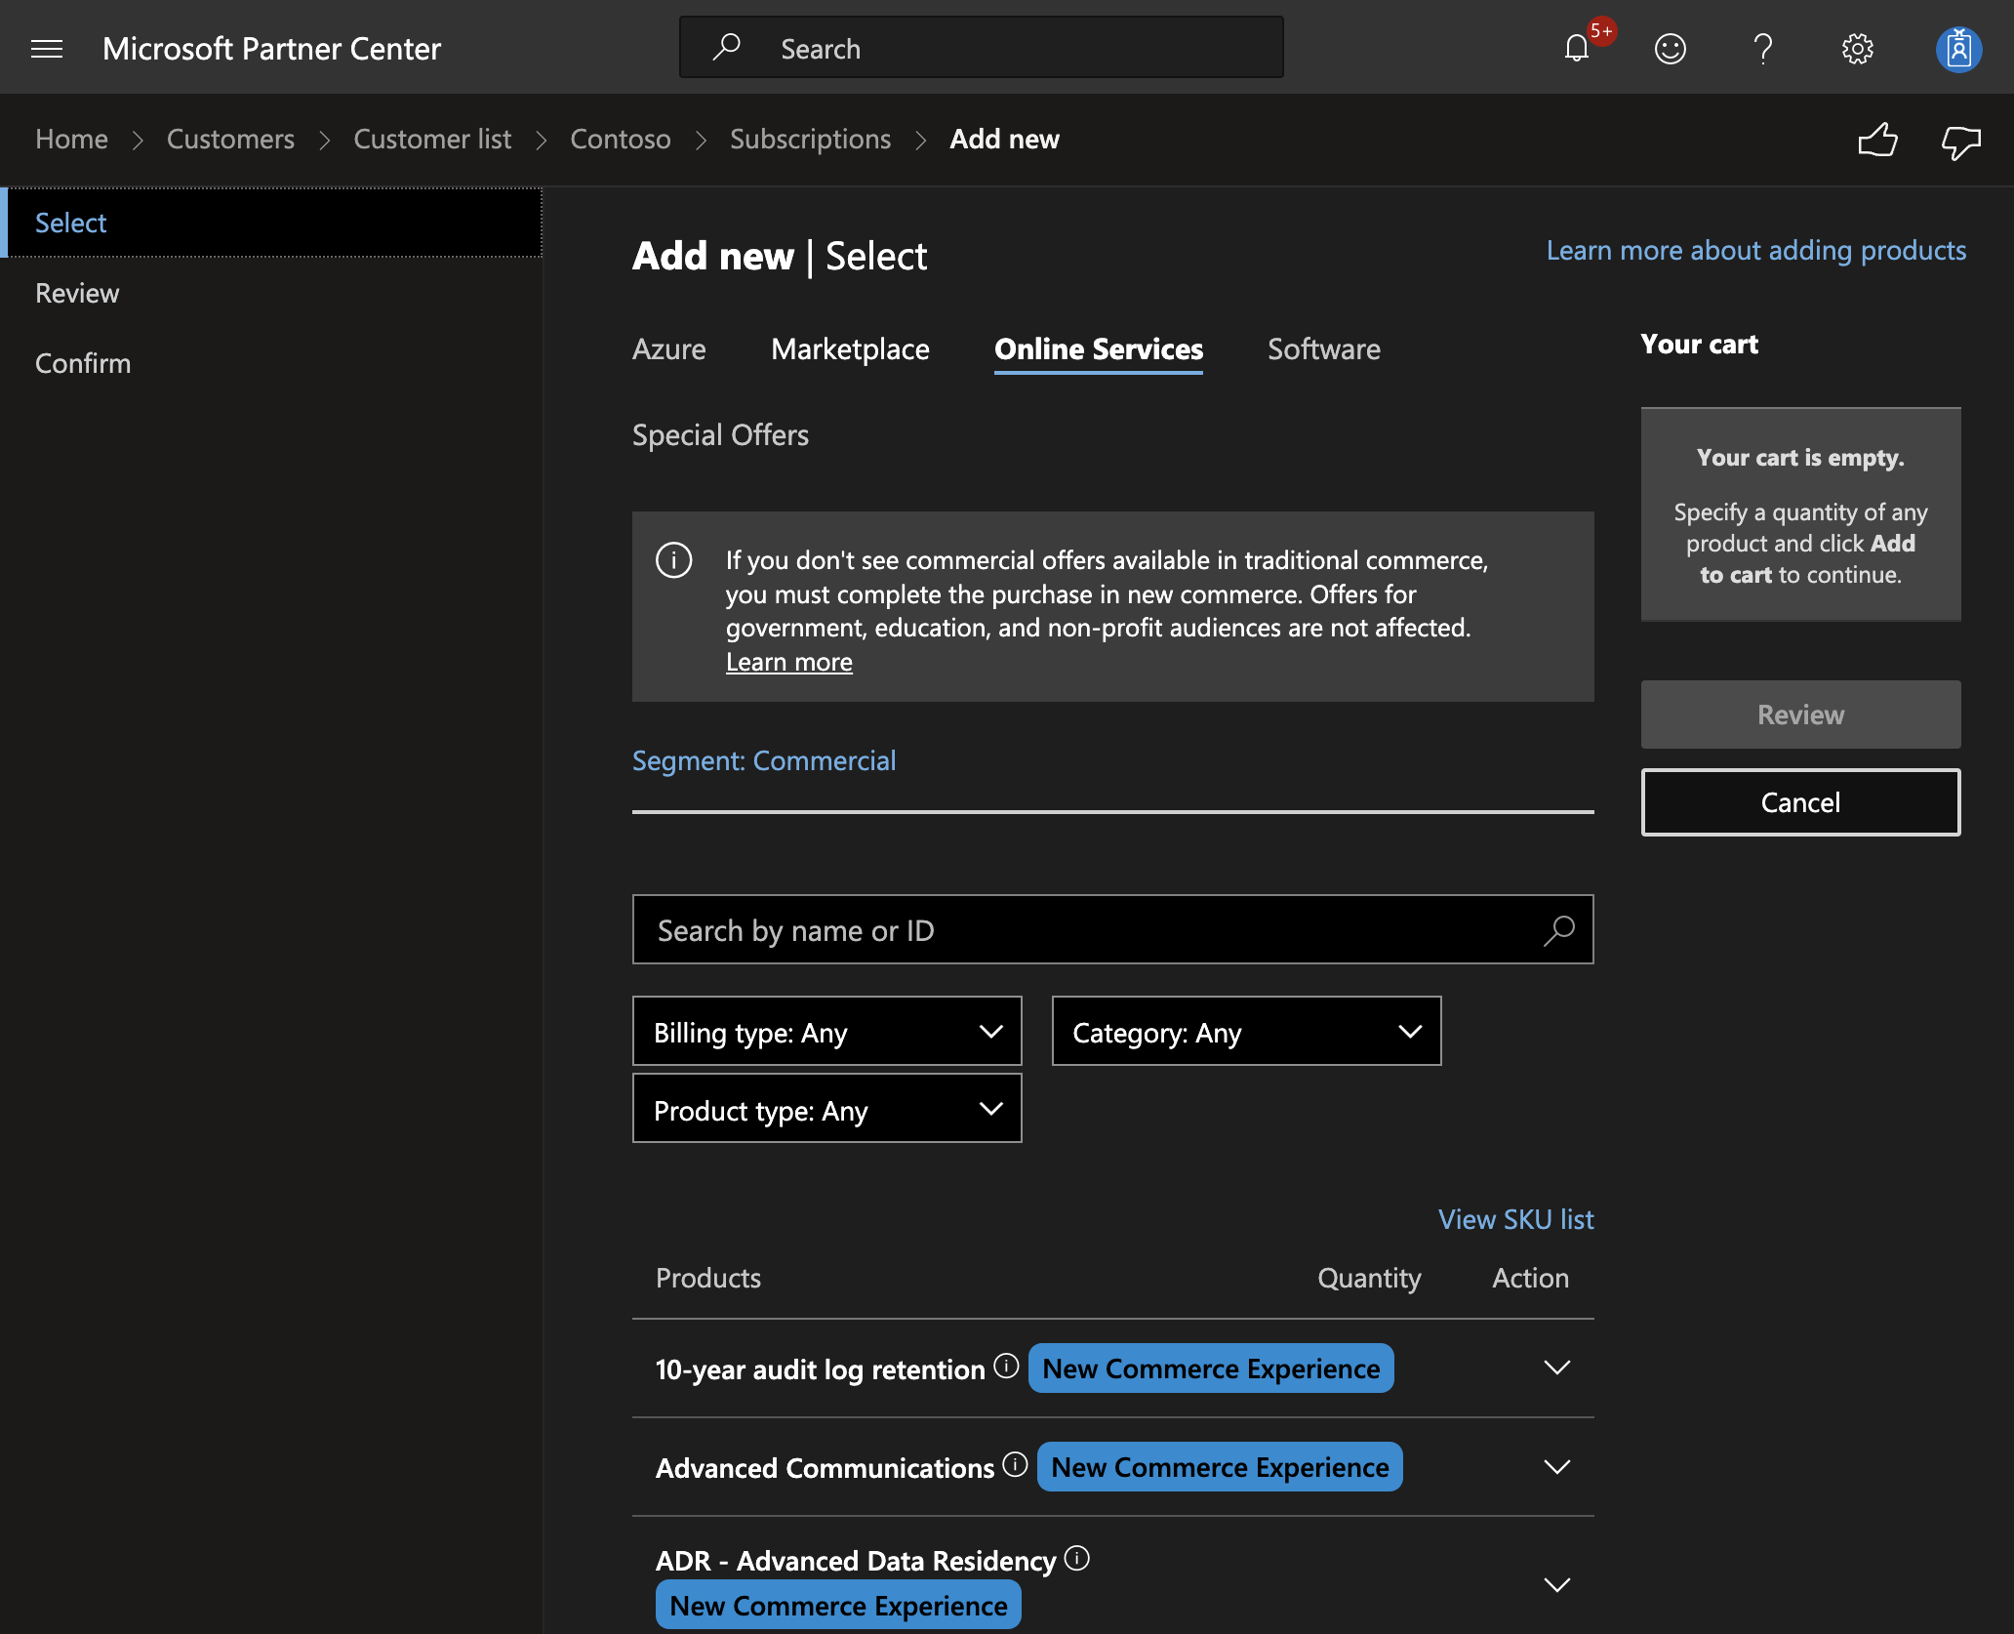The height and width of the screenshot is (1634, 2014).
Task: Click the info icon in the commerce notice
Action: pos(674,560)
